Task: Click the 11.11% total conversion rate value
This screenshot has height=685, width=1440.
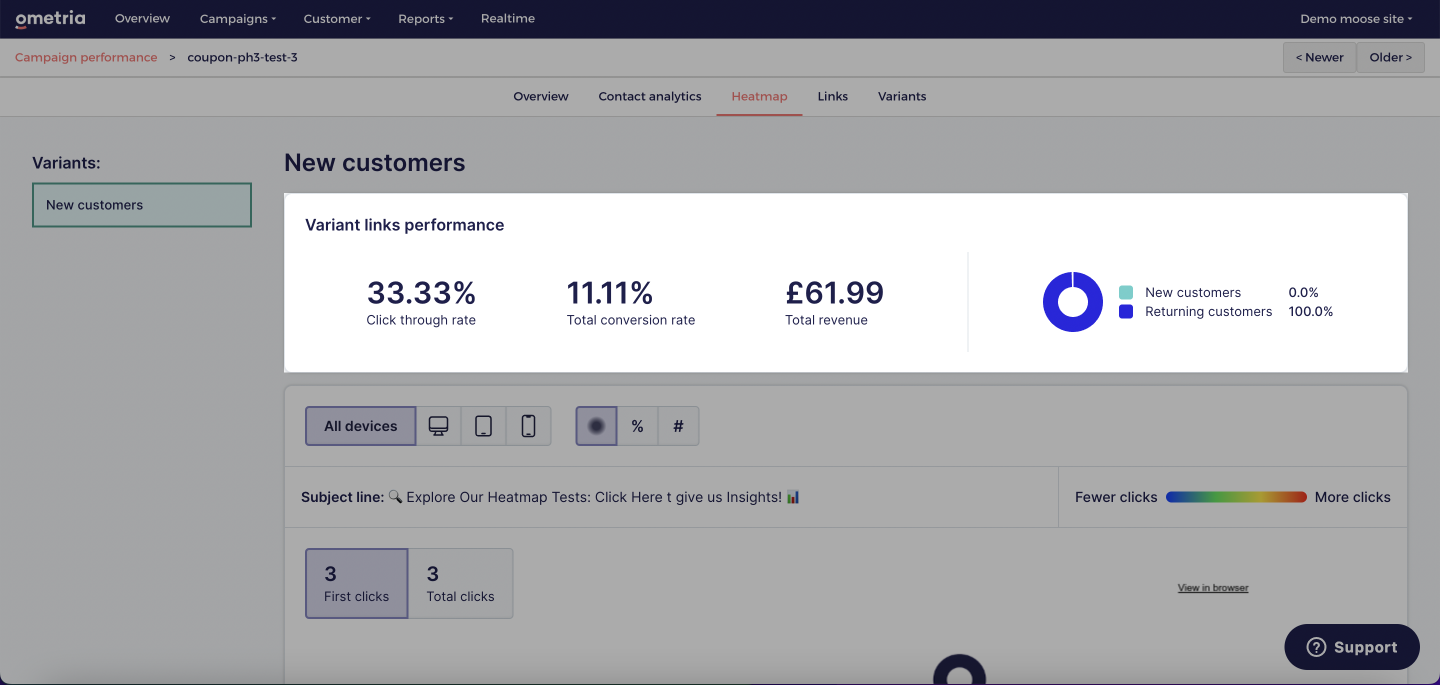Action: coord(609,292)
